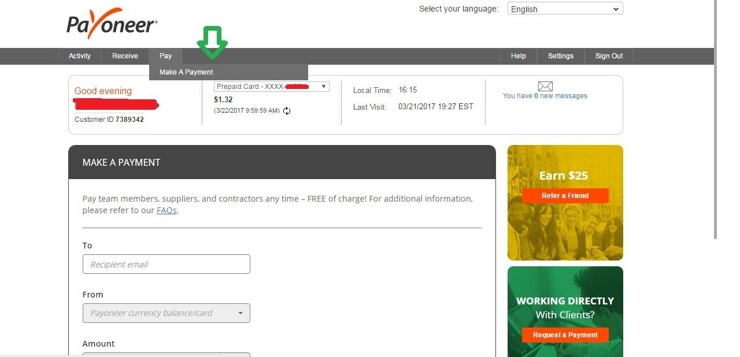Image resolution: width=740 pixels, height=357 pixels.
Task: Click the Request a Payment button
Action: click(x=565, y=334)
